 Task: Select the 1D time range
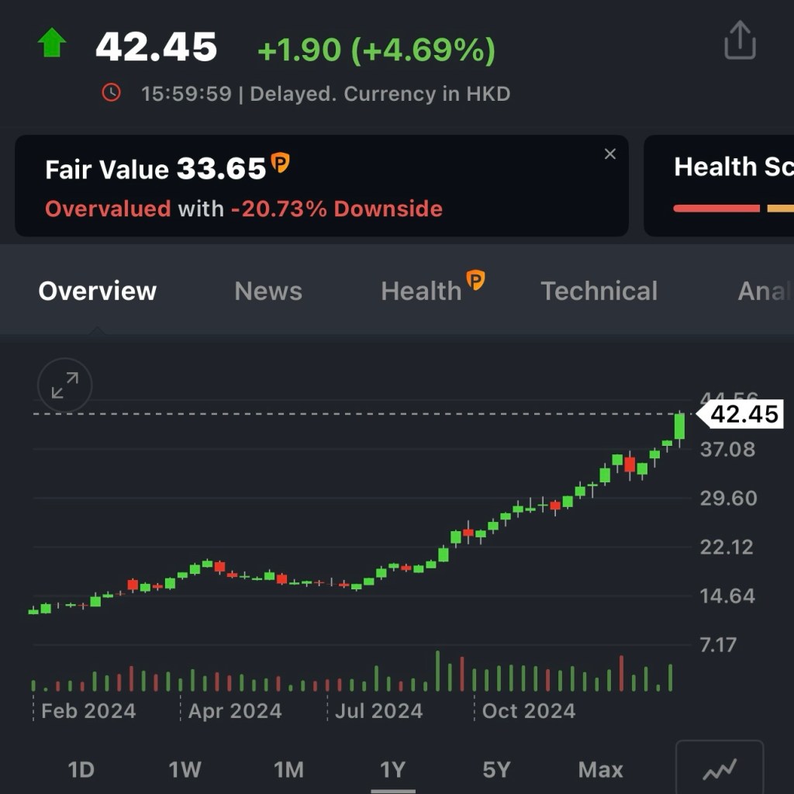(x=81, y=769)
